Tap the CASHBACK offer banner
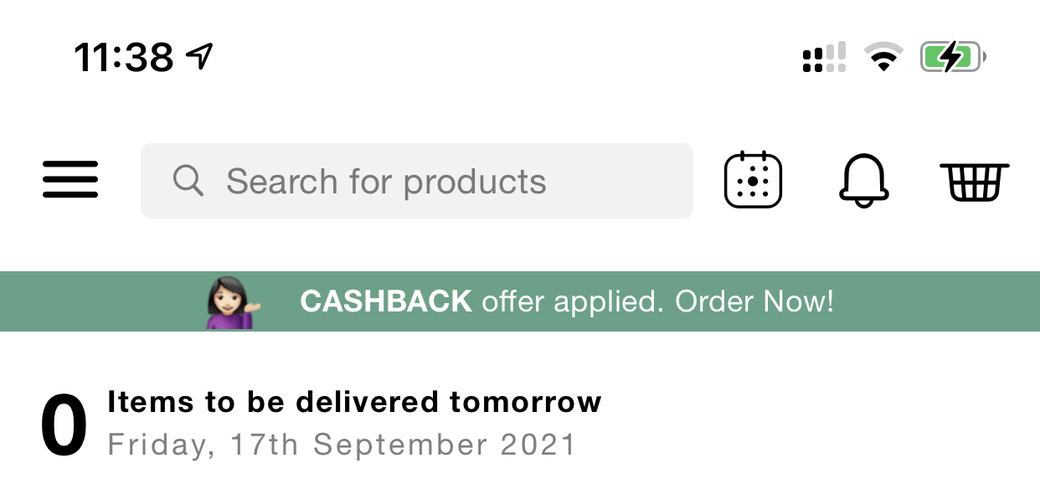The image size is (1040, 494). point(520,301)
